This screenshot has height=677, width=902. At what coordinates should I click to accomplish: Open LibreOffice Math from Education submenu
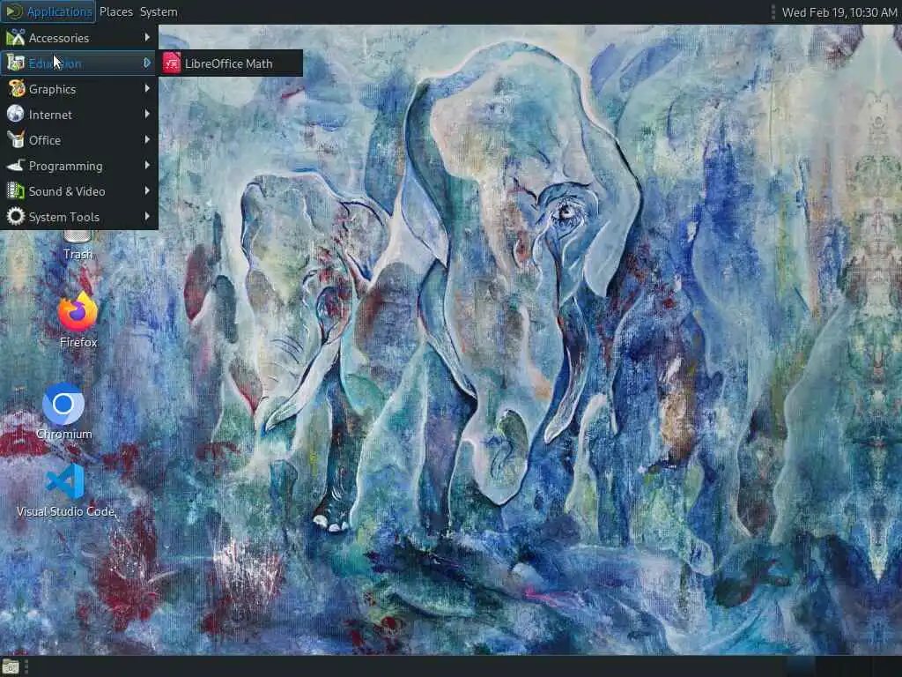click(231, 63)
